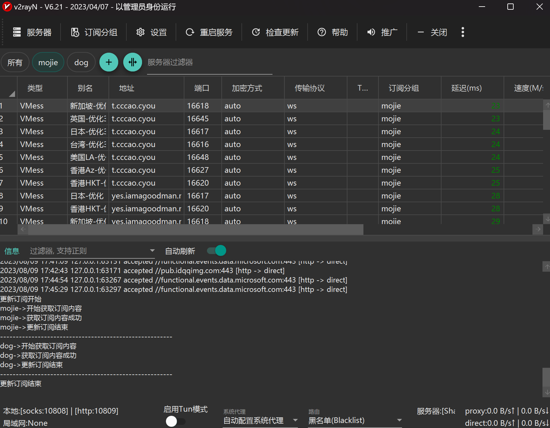Click the 信息 log info label

coord(12,251)
